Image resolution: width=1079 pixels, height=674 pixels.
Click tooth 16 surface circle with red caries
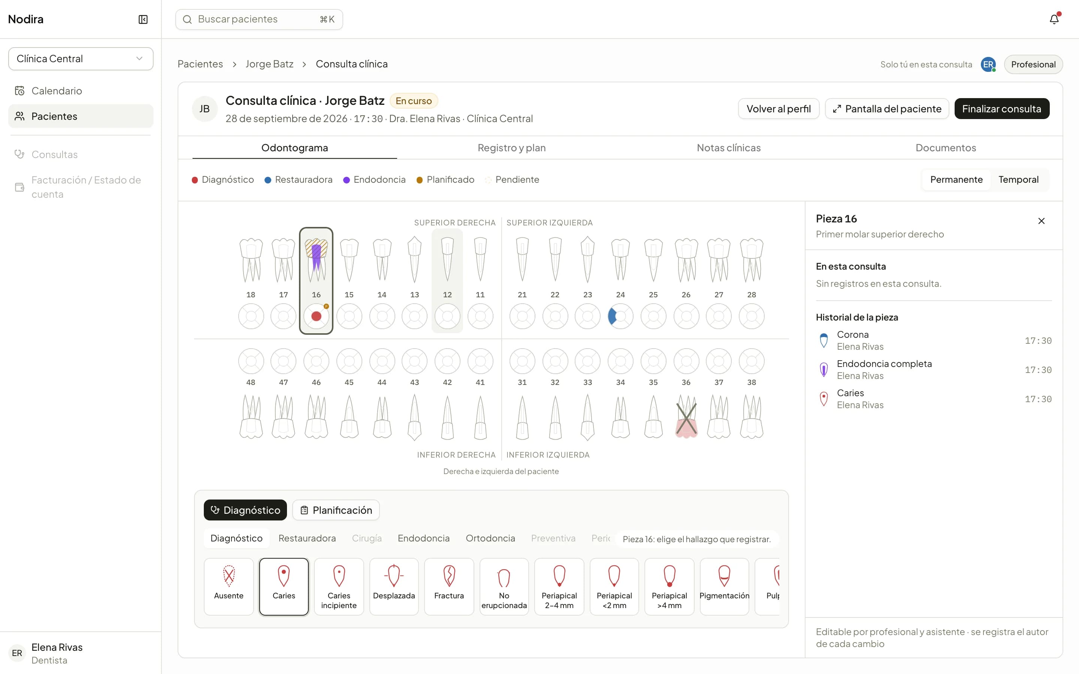pos(316,316)
